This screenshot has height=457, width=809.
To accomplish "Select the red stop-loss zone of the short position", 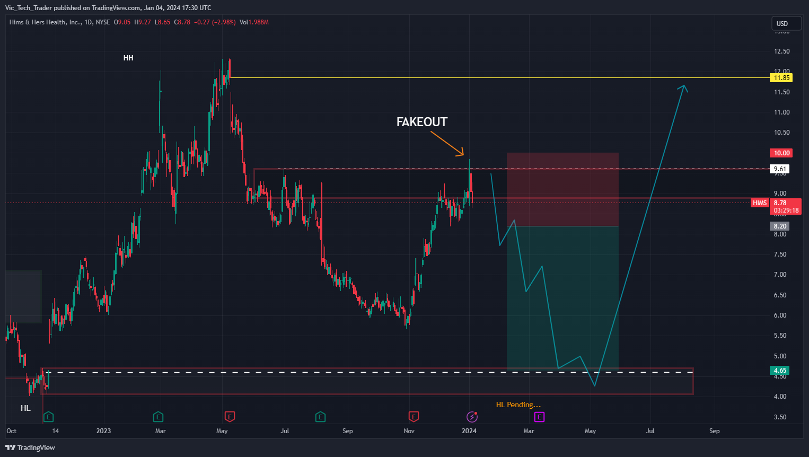I will pyautogui.click(x=562, y=189).
